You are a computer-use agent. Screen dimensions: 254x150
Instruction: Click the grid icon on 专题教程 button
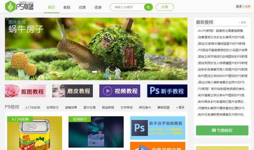pos(214,130)
